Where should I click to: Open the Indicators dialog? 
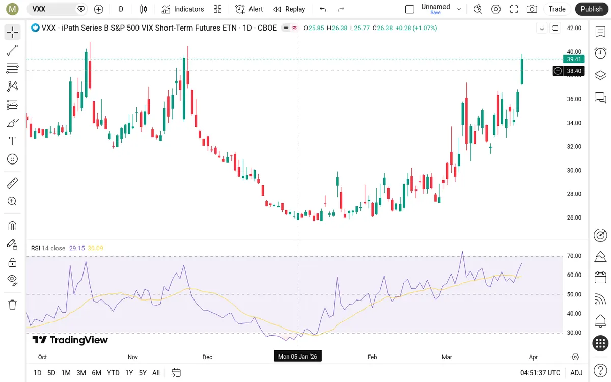[183, 9]
